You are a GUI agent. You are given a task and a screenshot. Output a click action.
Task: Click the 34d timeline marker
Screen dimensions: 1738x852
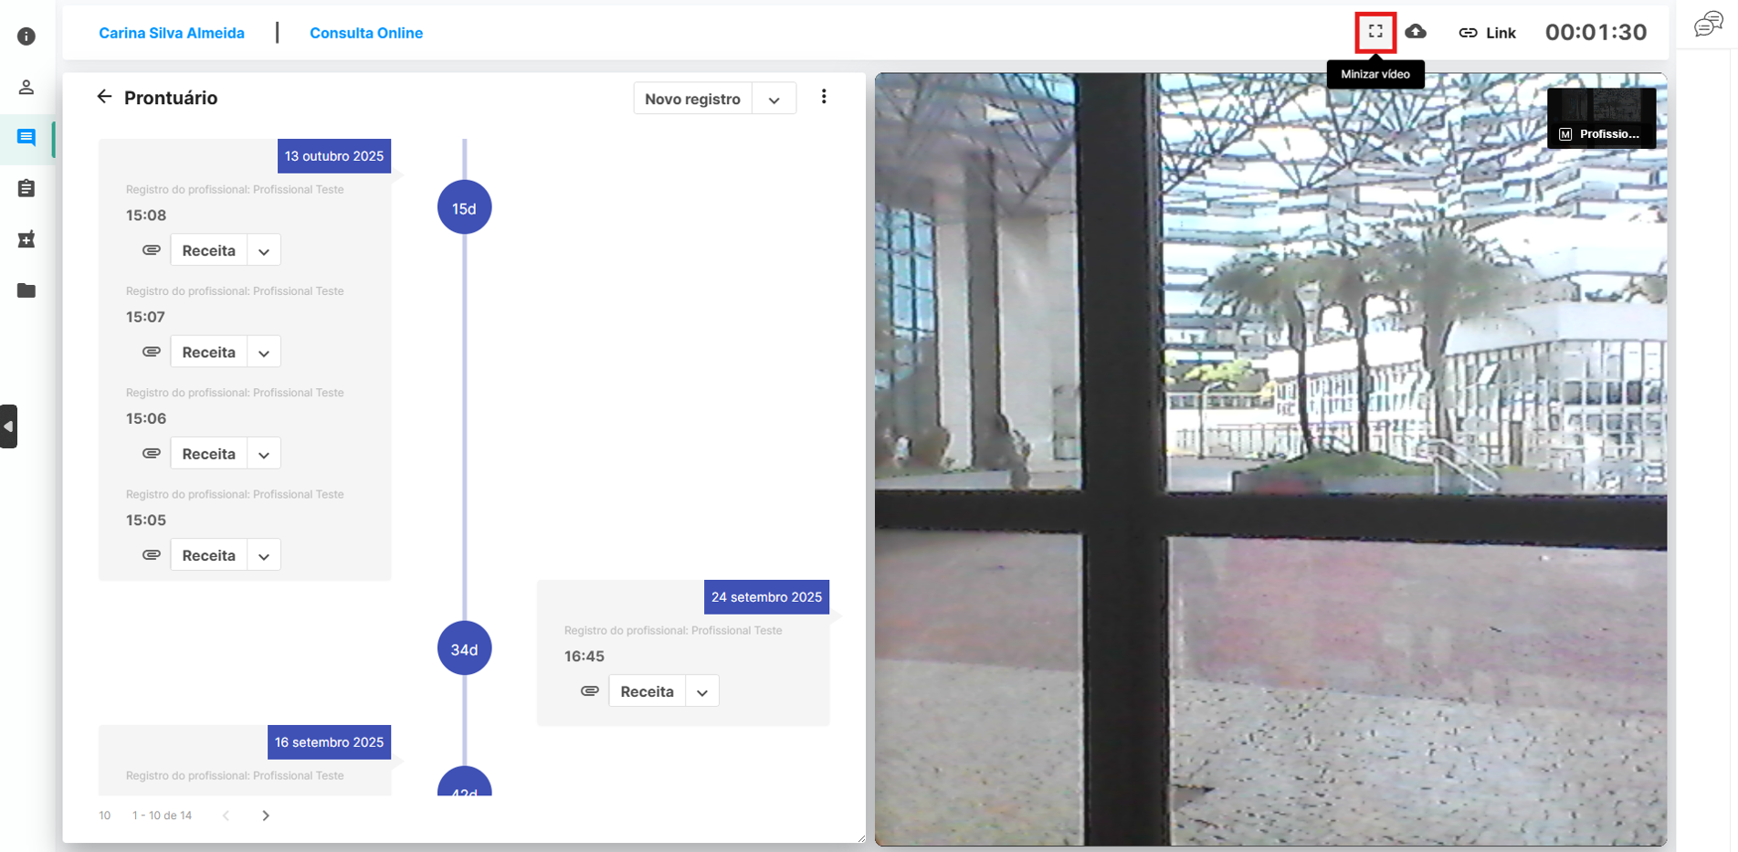click(464, 649)
